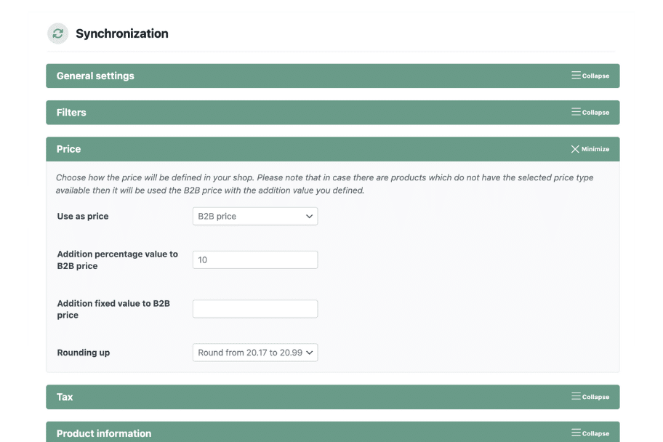The height and width of the screenshot is (442, 663).
Task: Click the Addition percentage value input field
Action: pos(255,260)
